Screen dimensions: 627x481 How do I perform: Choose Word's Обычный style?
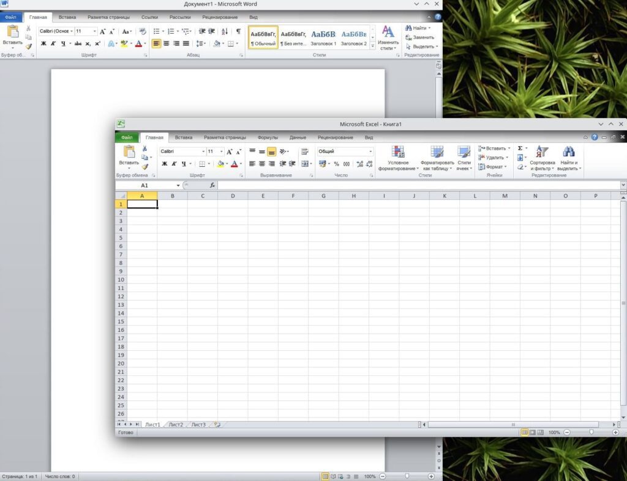[x=263, y=37]
